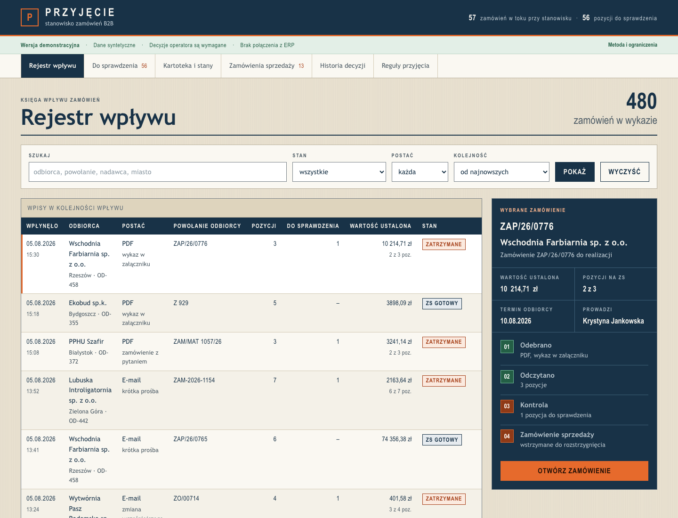Select row with reference Z 929
678x518 pixels.
(x=251, y=313)
